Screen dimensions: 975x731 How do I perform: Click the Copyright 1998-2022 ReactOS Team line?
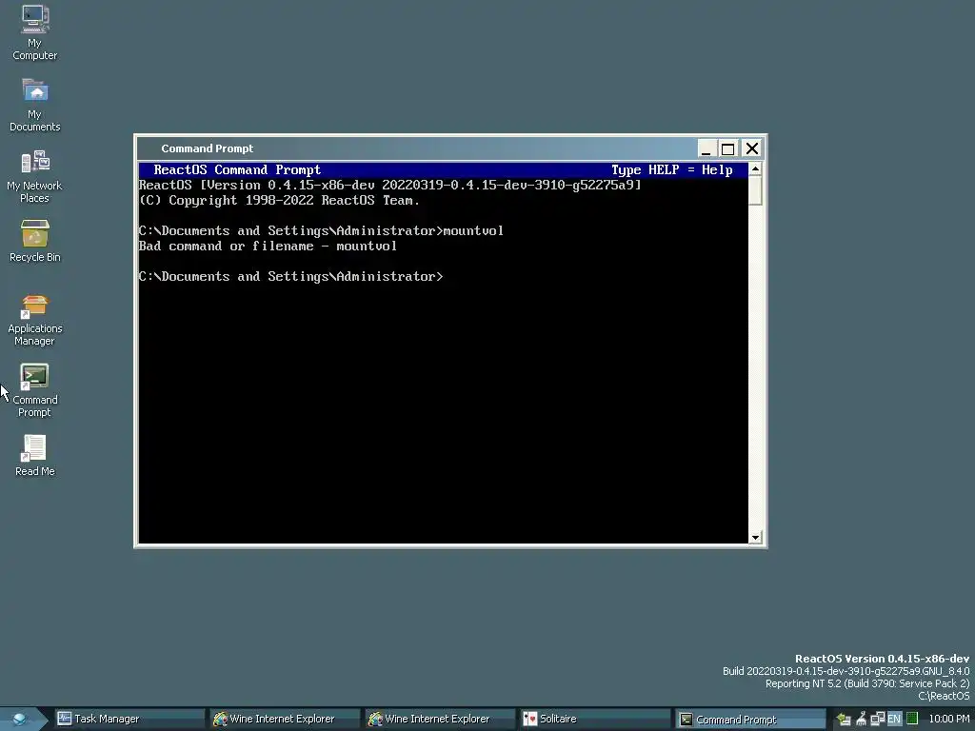click(279, 201)
